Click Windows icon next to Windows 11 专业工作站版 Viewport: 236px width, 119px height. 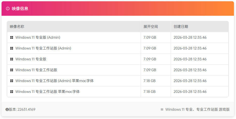tap(12, 70)
